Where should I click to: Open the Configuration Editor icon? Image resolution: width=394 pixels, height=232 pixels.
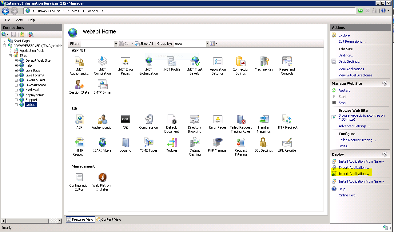pyautogui.click(x=79, y=179)
